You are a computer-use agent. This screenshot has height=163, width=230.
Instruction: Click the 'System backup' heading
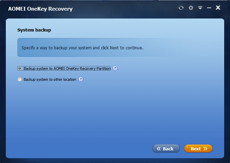pos(34,30)
